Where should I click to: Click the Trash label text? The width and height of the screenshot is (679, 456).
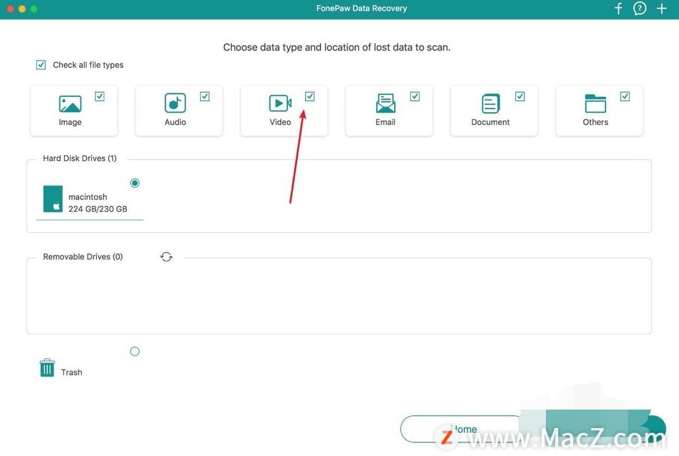tap(72, 373)
